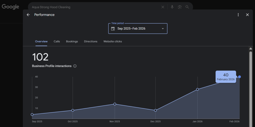Open the Bookings tab
The height and width of the screenshot is (127, 255).
72,41
